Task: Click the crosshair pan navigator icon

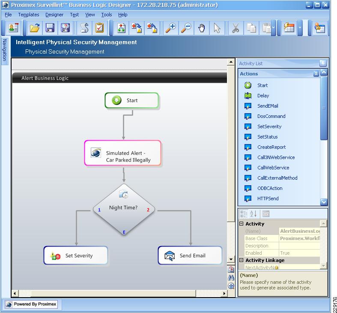Action: point(231,286)
